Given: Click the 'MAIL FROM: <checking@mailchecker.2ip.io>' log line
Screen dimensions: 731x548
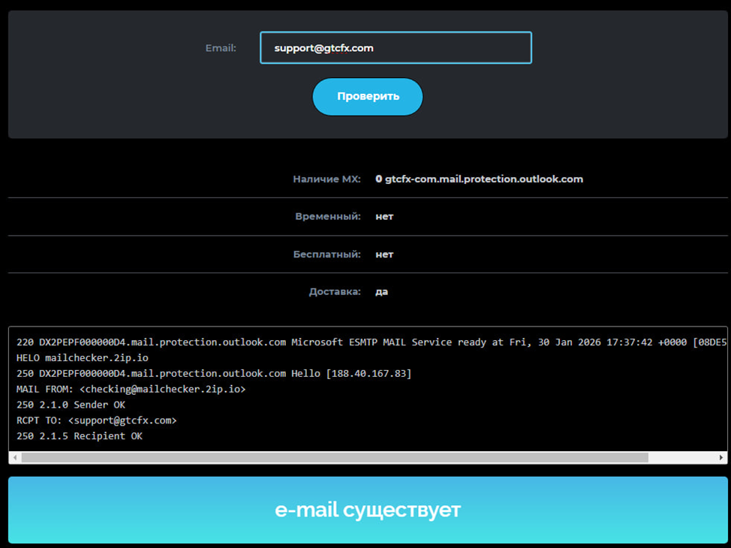Looking at the screenshot, I should tap(131, 389).
